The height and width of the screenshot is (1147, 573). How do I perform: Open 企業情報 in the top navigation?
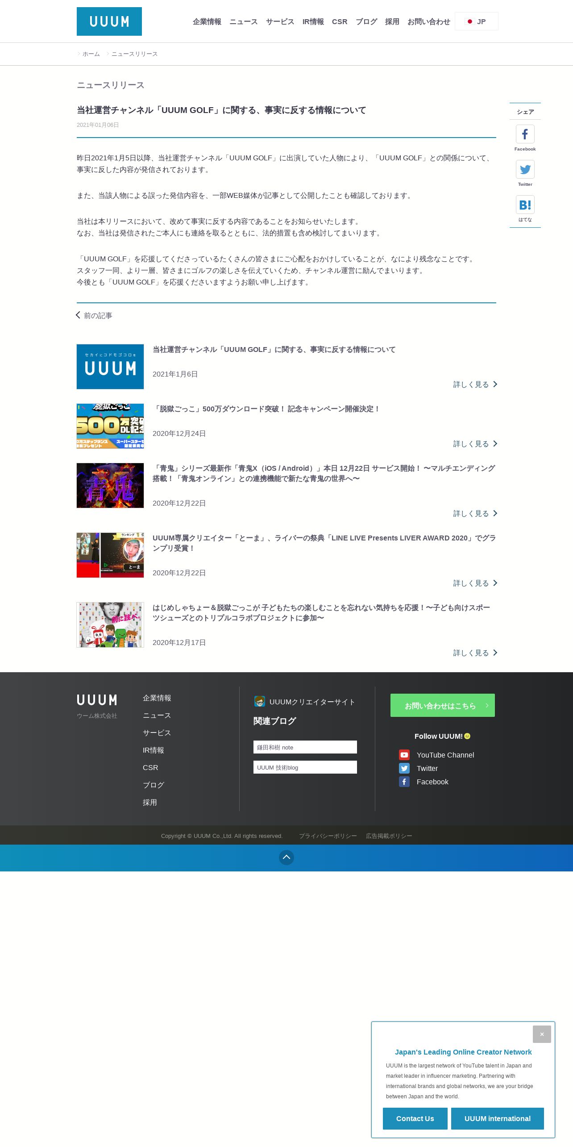pyautogui.click(x=207, y=21)
